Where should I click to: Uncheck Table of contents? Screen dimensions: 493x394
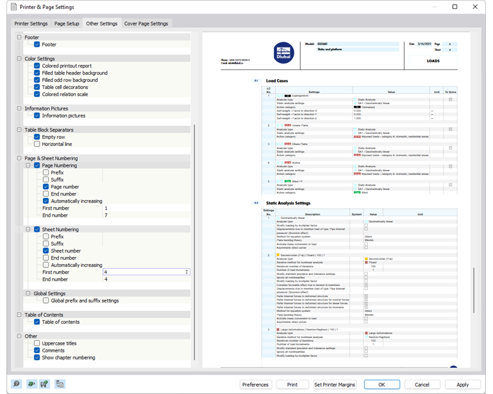37,322
